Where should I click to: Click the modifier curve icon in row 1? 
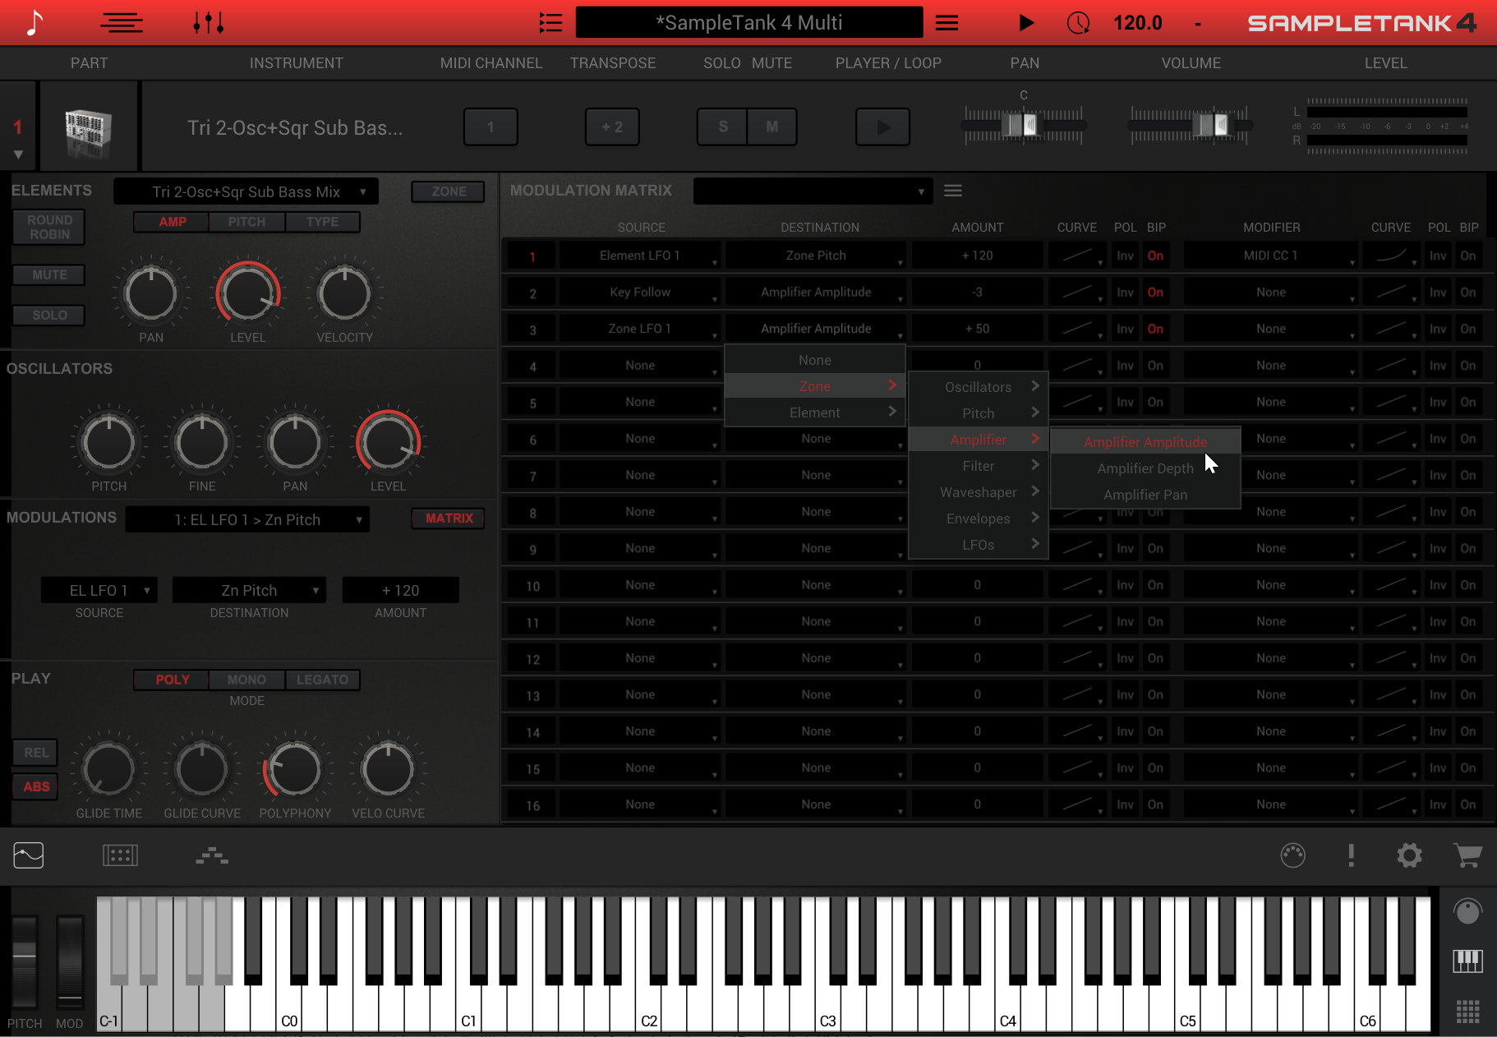(1392, 256)
